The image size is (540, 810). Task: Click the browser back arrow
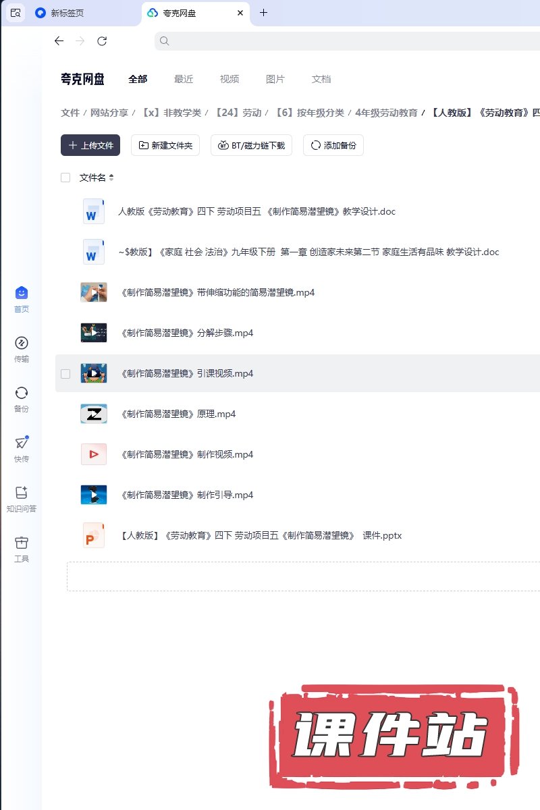59,41
